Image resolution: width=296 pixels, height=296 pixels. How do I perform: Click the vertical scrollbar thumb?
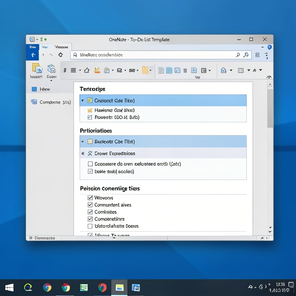[x=270, y=109]
